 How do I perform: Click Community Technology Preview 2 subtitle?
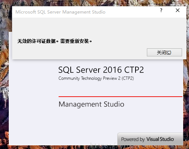pos(96,78)
